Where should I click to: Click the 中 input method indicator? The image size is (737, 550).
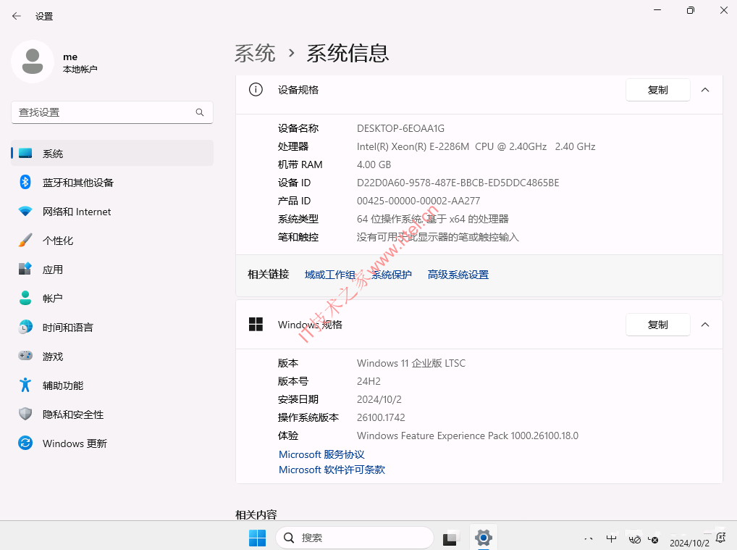pos(611,539)
